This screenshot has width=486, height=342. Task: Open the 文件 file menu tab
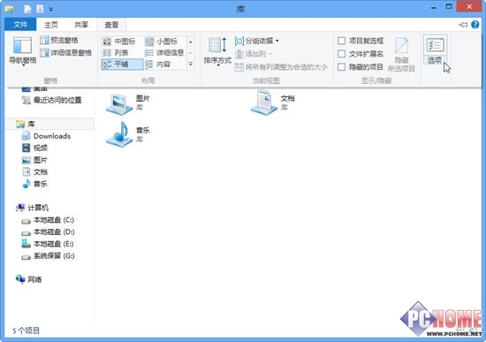click(x=20, y=25)
